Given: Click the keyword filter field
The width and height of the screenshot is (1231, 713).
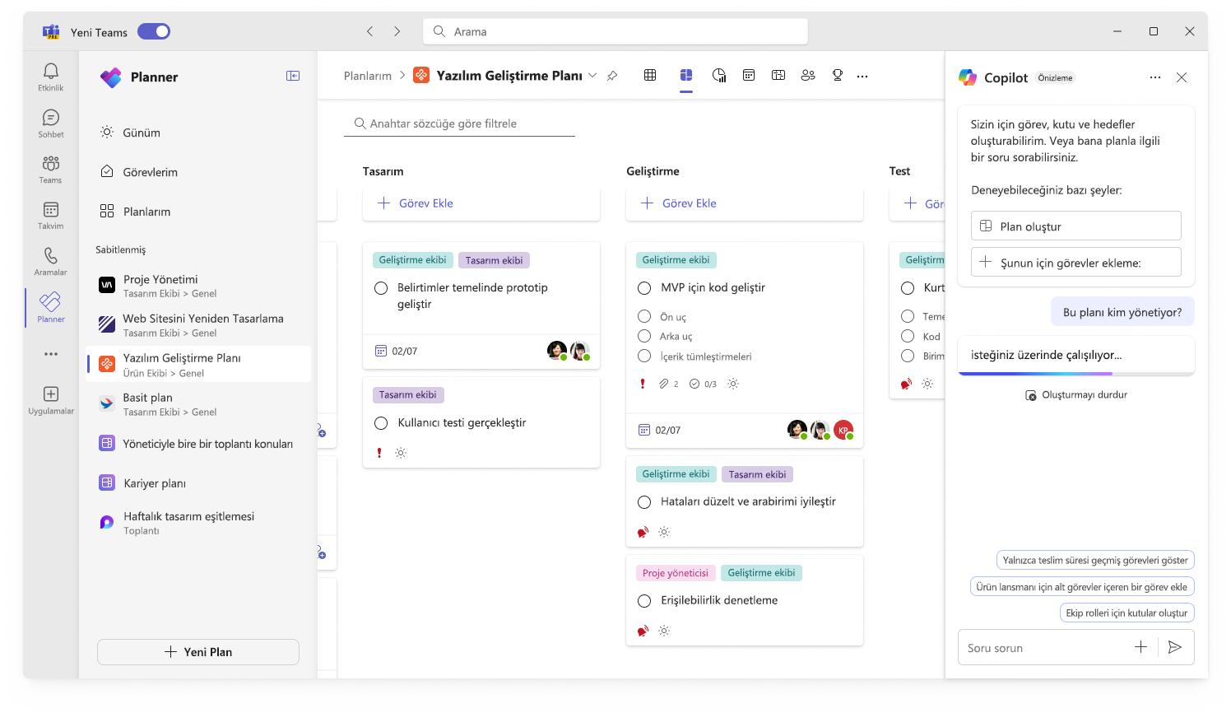Looking at the screenshot, I should 459,123.
